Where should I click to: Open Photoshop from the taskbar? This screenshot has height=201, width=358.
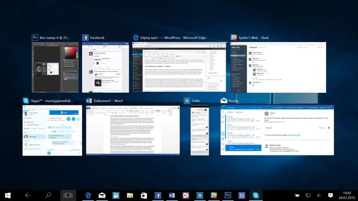pos(227,196)
